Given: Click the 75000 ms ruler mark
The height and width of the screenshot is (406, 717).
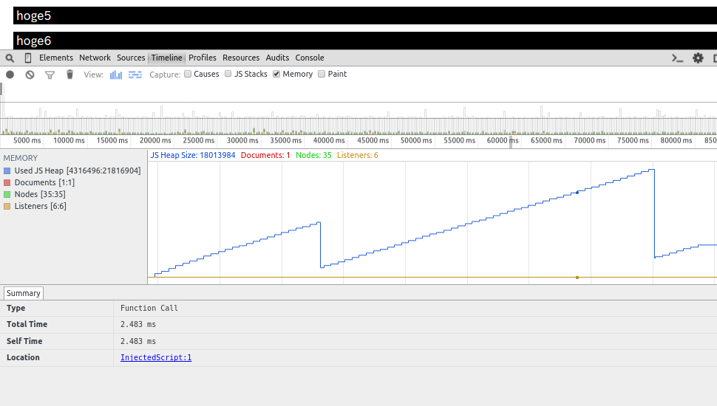Looking at the screenshot, I should click(633, 141).
